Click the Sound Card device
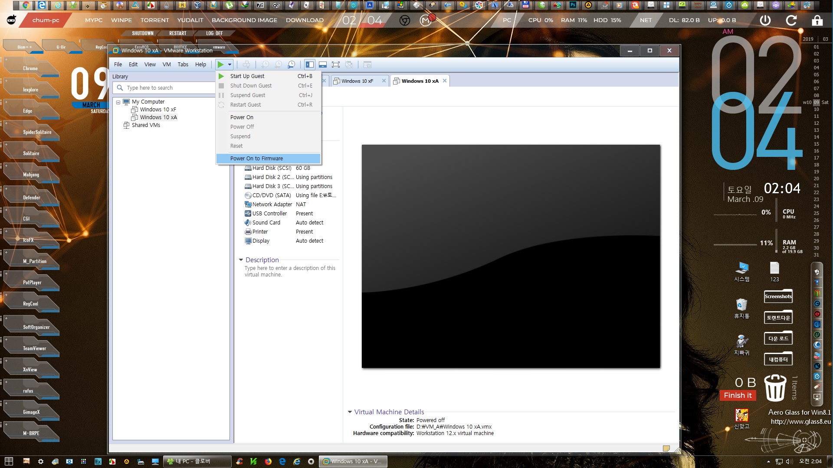This screenshot has width=833, height=468. (266, 223)
